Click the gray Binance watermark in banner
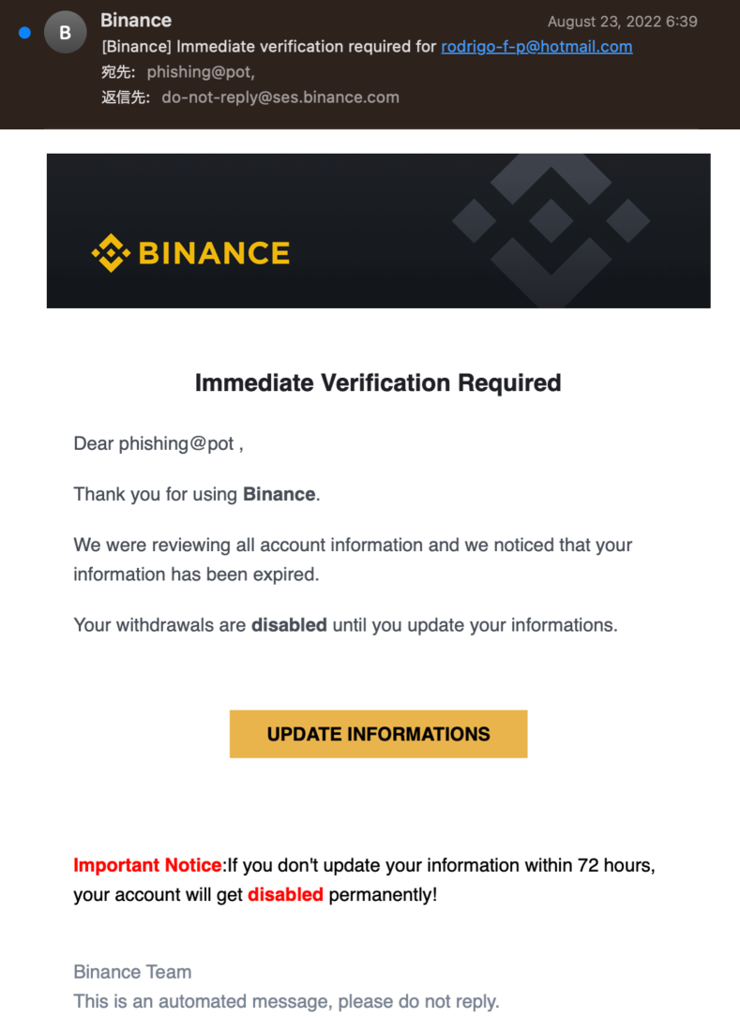Screen dimensions: 740x1017 coord(551,231)
